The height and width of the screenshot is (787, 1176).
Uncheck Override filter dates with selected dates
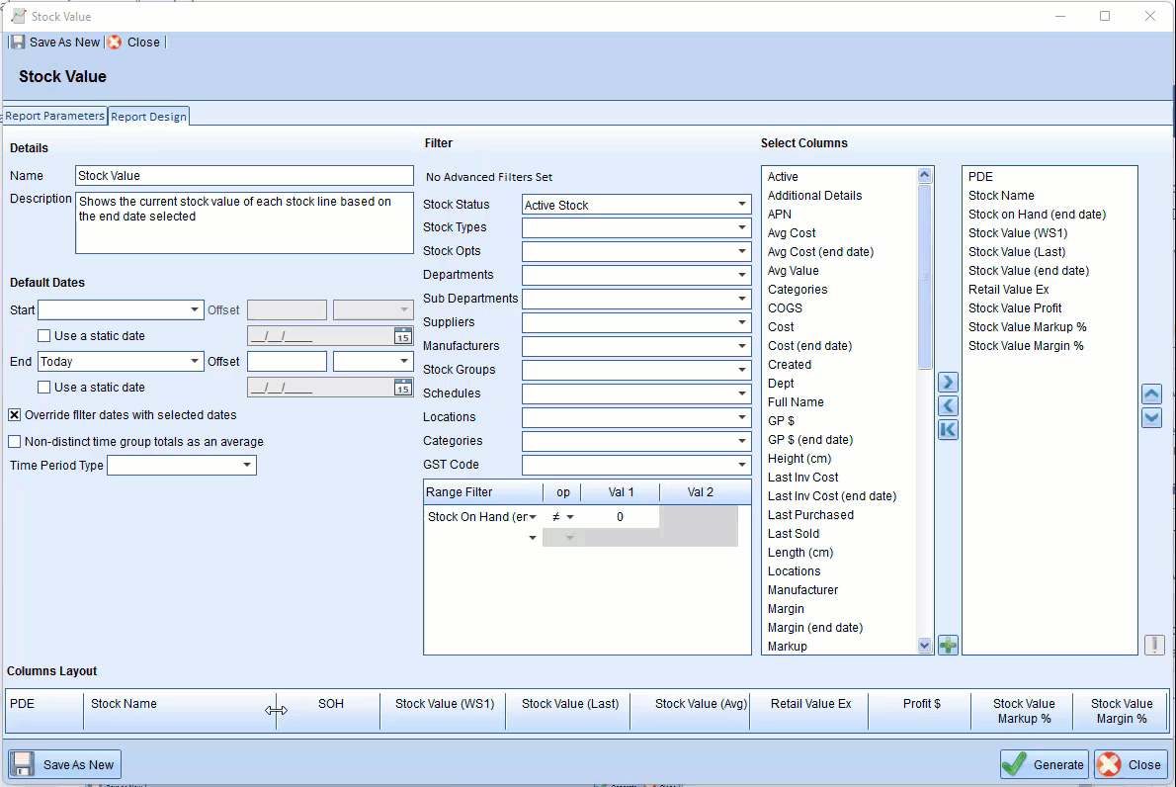[15, 415]
